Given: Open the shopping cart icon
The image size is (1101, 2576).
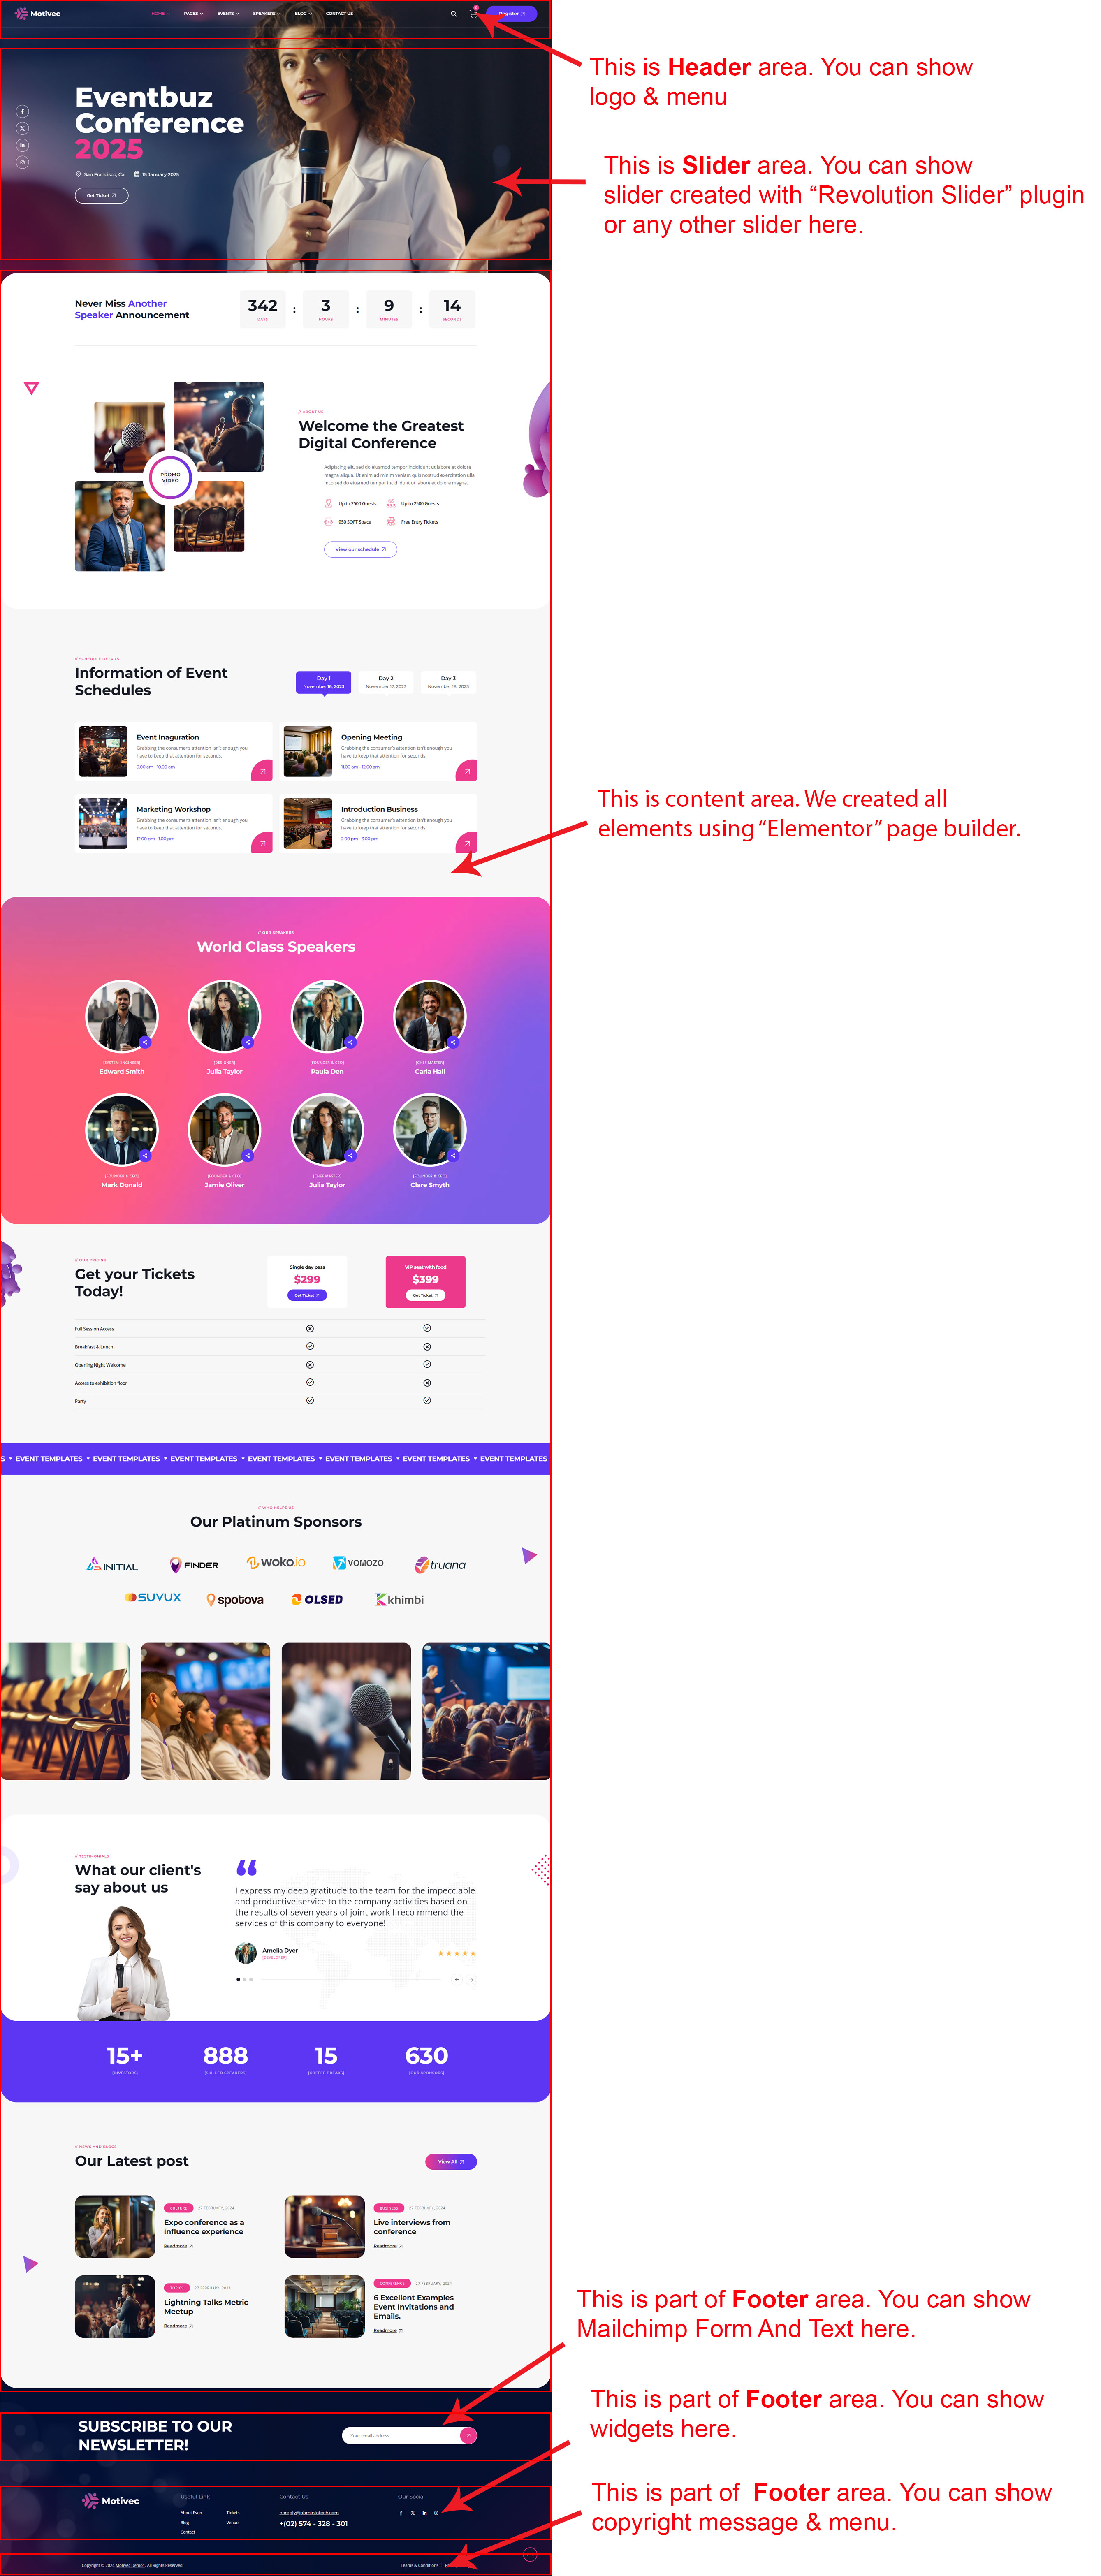Looking at the screenshot, I should coord(473,13).
